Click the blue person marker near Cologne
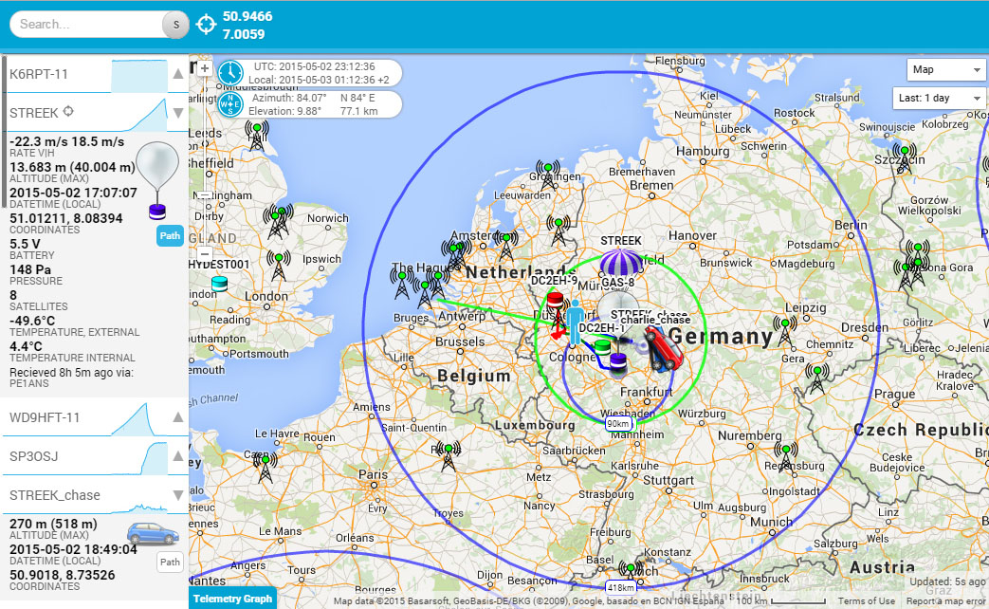 point(575,320)
